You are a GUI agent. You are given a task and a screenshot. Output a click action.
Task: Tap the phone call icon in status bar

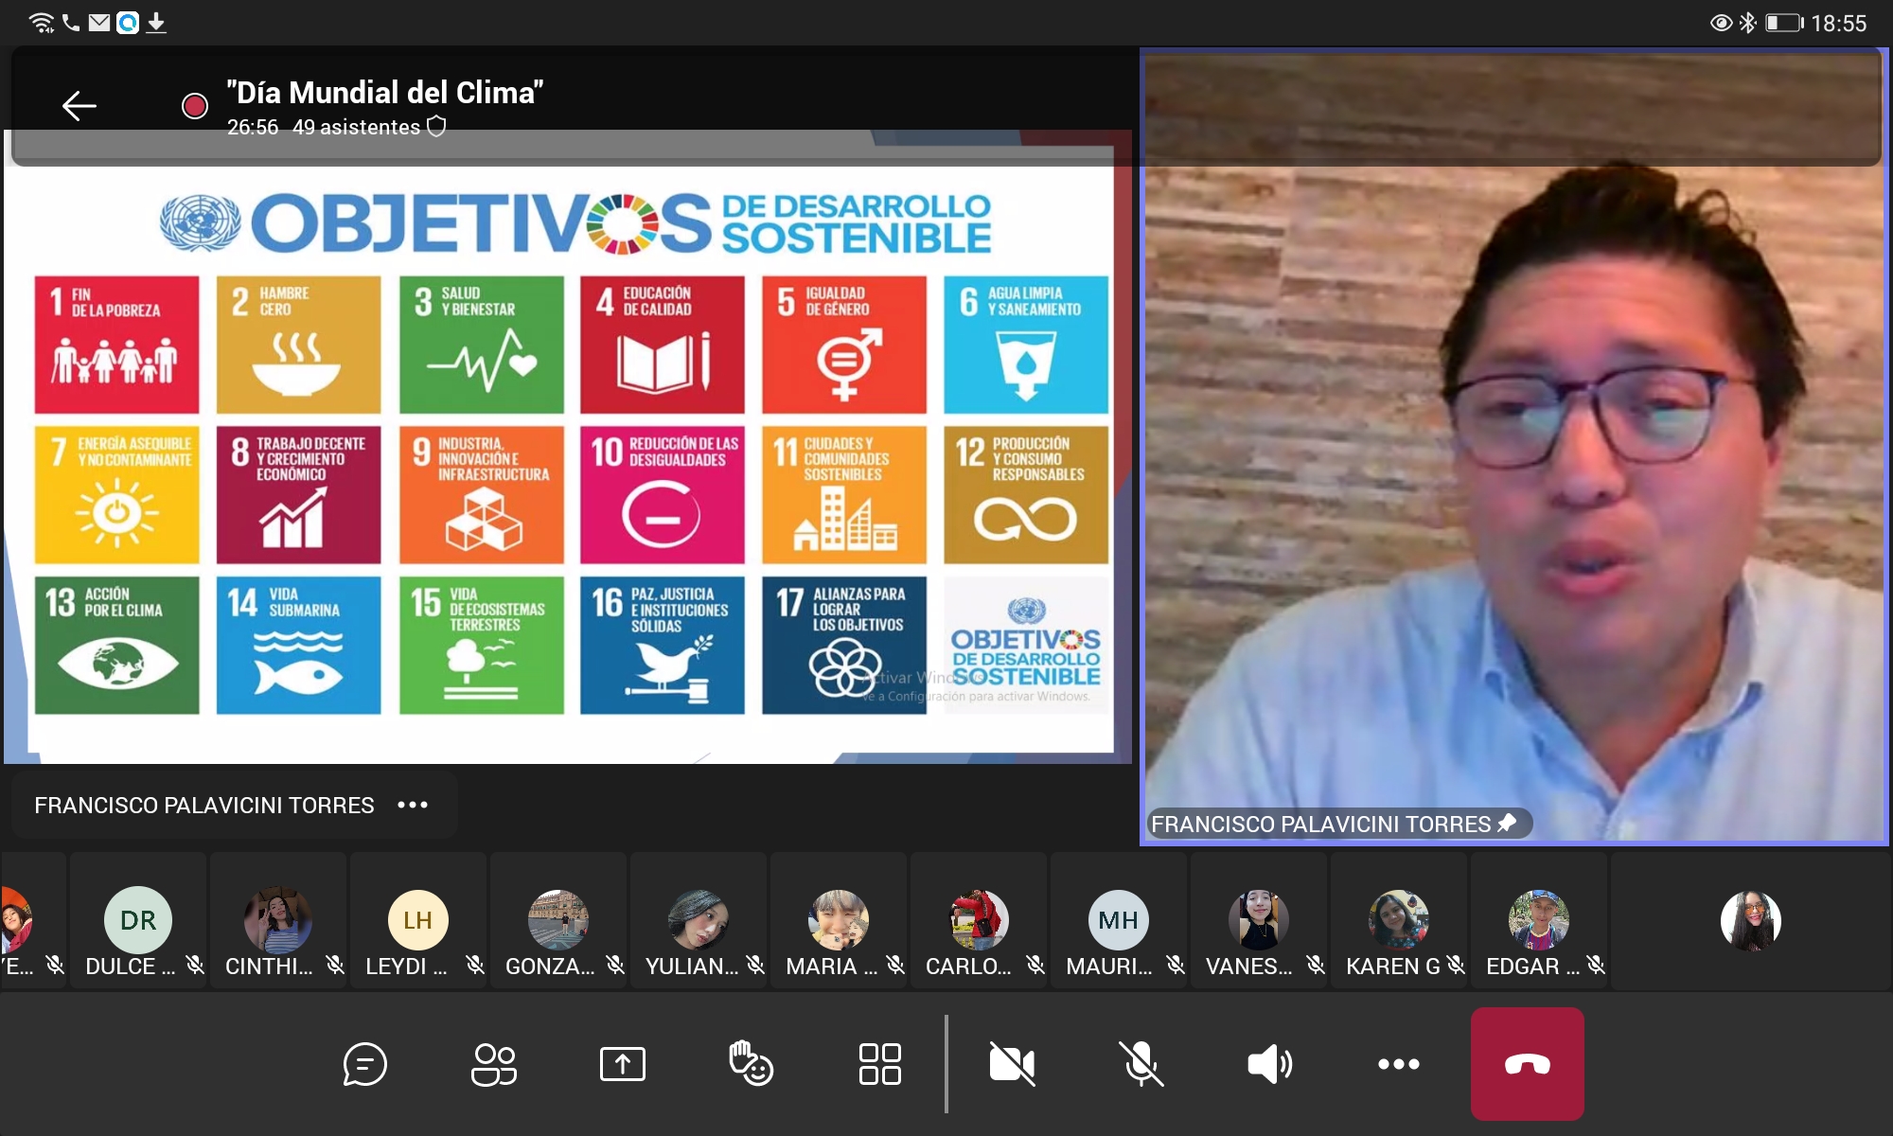[71, 22]
